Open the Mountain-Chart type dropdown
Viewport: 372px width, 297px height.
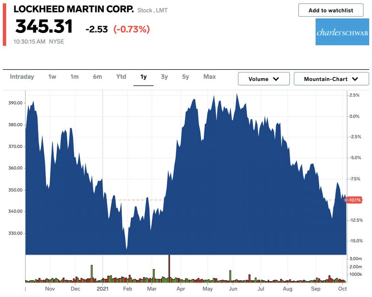click(331, 79)
